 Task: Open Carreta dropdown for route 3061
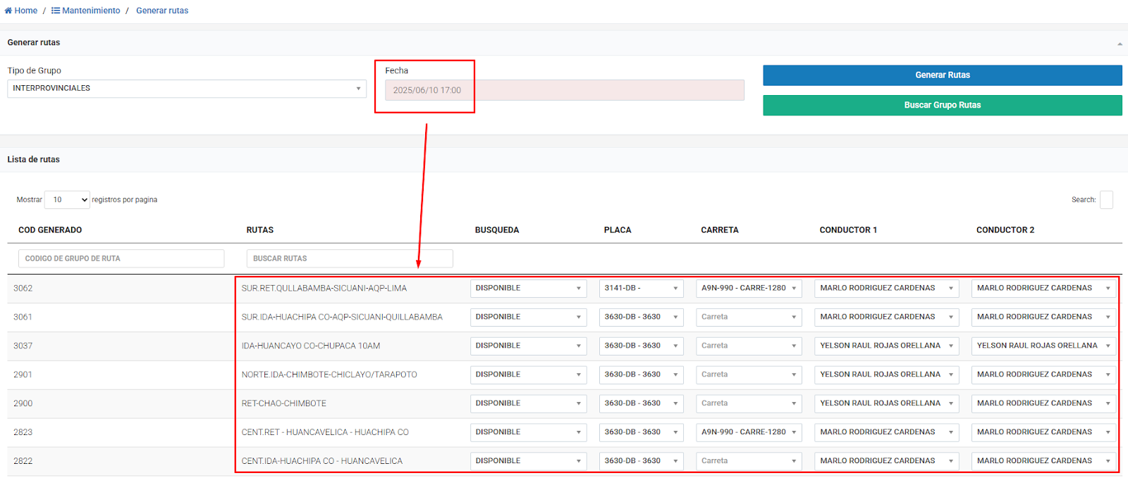(748, 317)
